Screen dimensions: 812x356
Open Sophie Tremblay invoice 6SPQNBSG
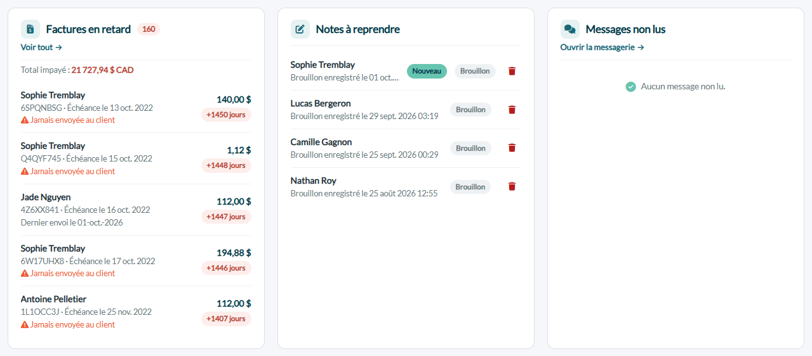pos(136,107)
